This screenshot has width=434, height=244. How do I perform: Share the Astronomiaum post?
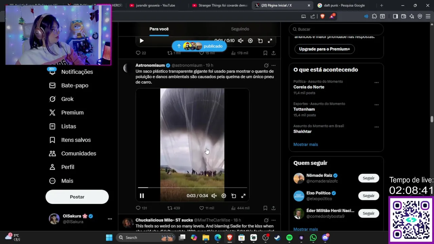(x=273, y=208)
